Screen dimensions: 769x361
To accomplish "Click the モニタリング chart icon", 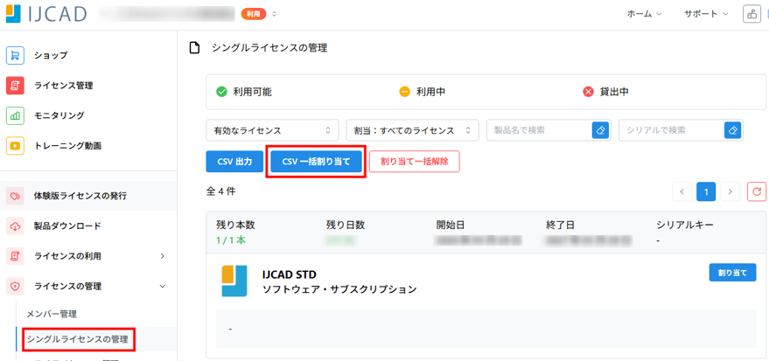I will pos(15,115).
